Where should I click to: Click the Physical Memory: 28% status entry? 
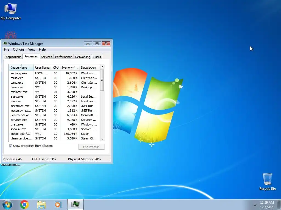(x=85, y=159)
